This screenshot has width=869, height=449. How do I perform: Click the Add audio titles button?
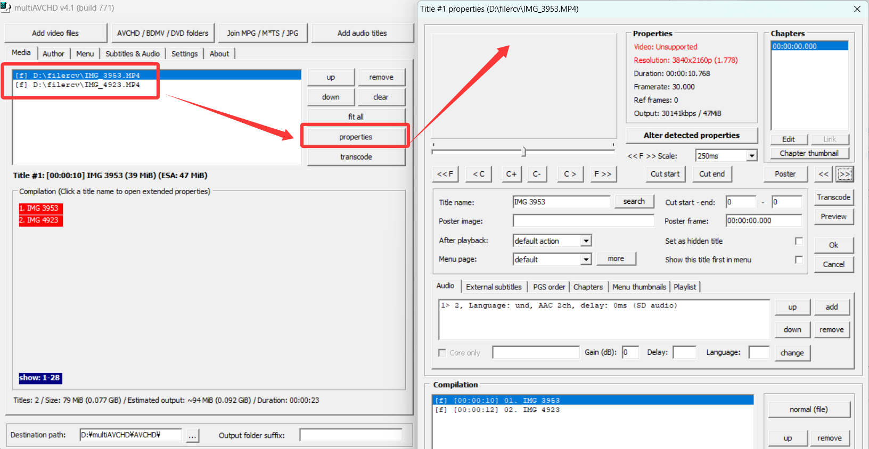point(362,33)
